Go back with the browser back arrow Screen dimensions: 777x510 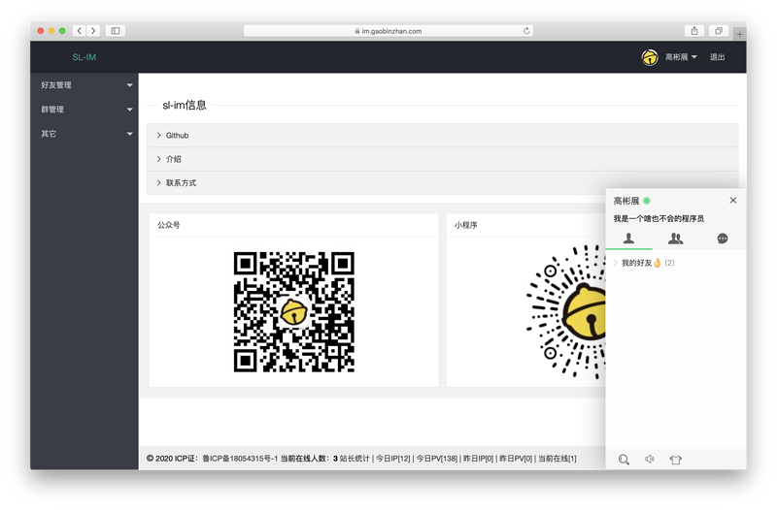pyautogui.click(x=80, y=31)
